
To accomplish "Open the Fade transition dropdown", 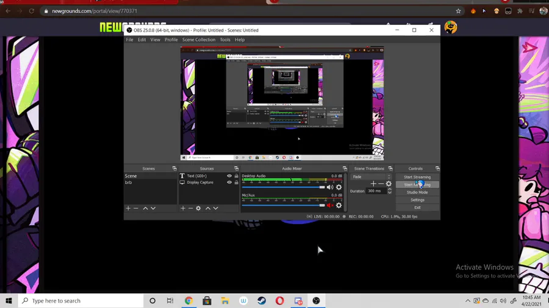I will click(x=371, y=177).
